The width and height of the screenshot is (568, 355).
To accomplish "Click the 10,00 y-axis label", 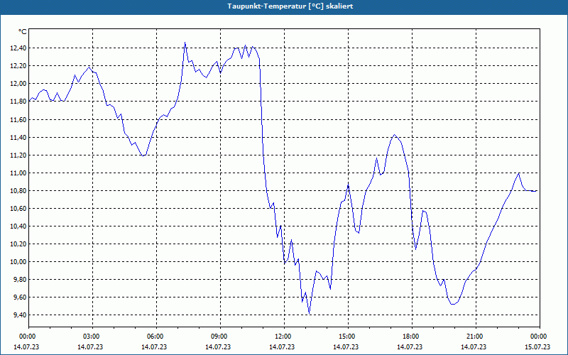I will (x=19, y=261).
